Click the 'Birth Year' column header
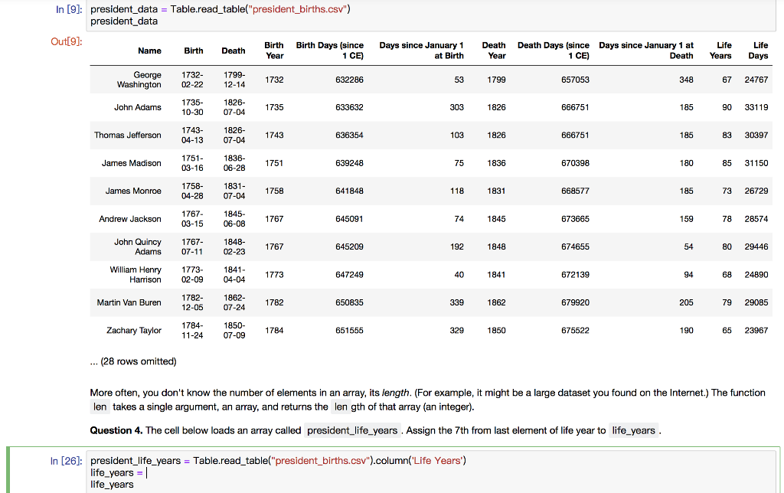 pyautogui.click(x=274, y=51)
